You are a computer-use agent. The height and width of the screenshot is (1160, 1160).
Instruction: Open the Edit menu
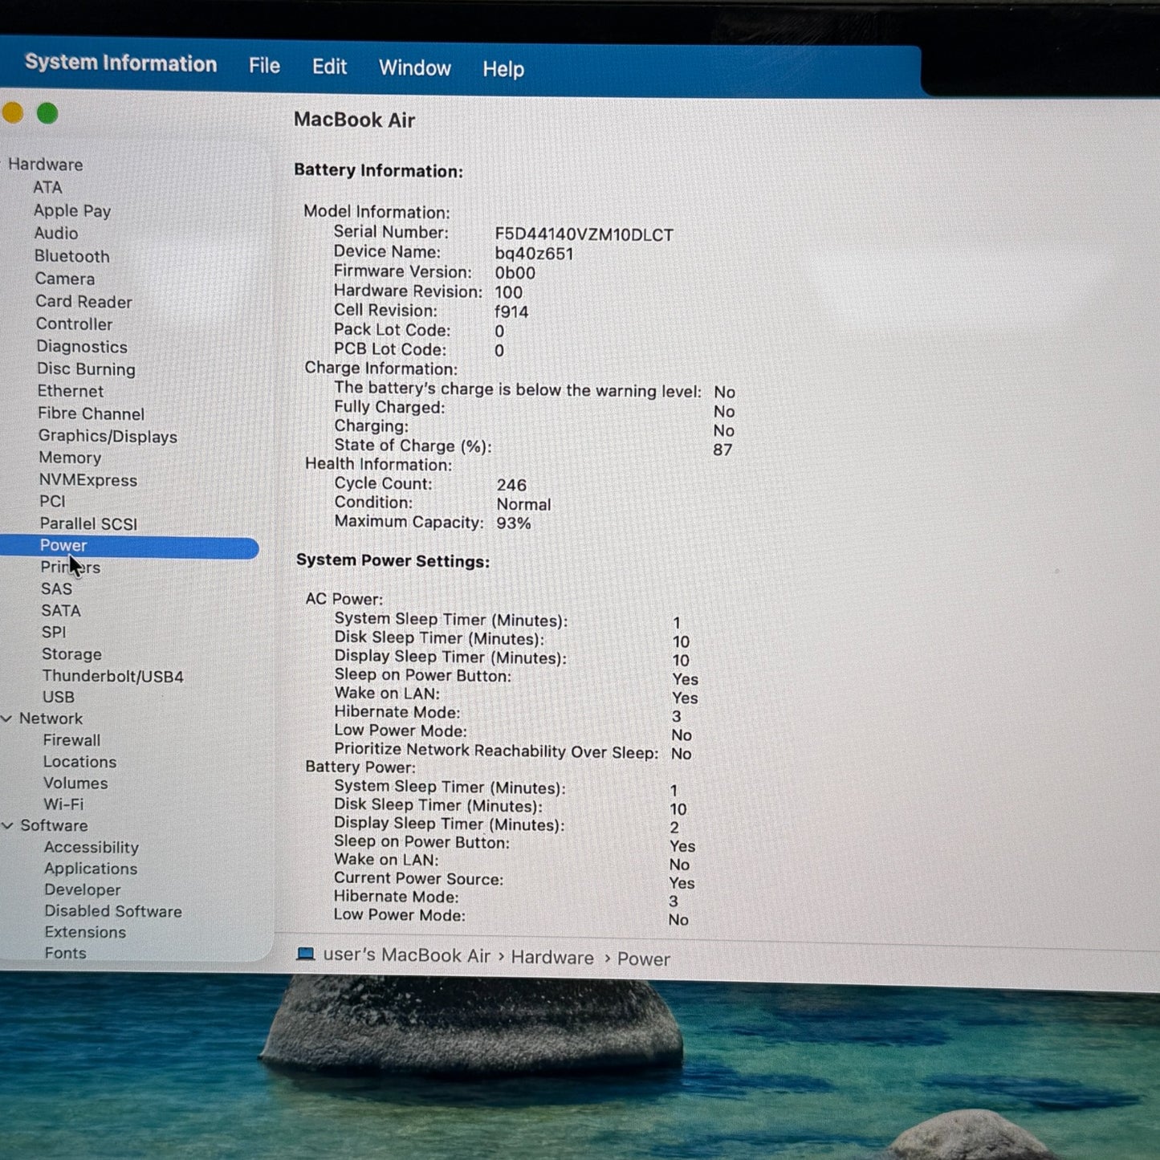(x=329, y=67)
